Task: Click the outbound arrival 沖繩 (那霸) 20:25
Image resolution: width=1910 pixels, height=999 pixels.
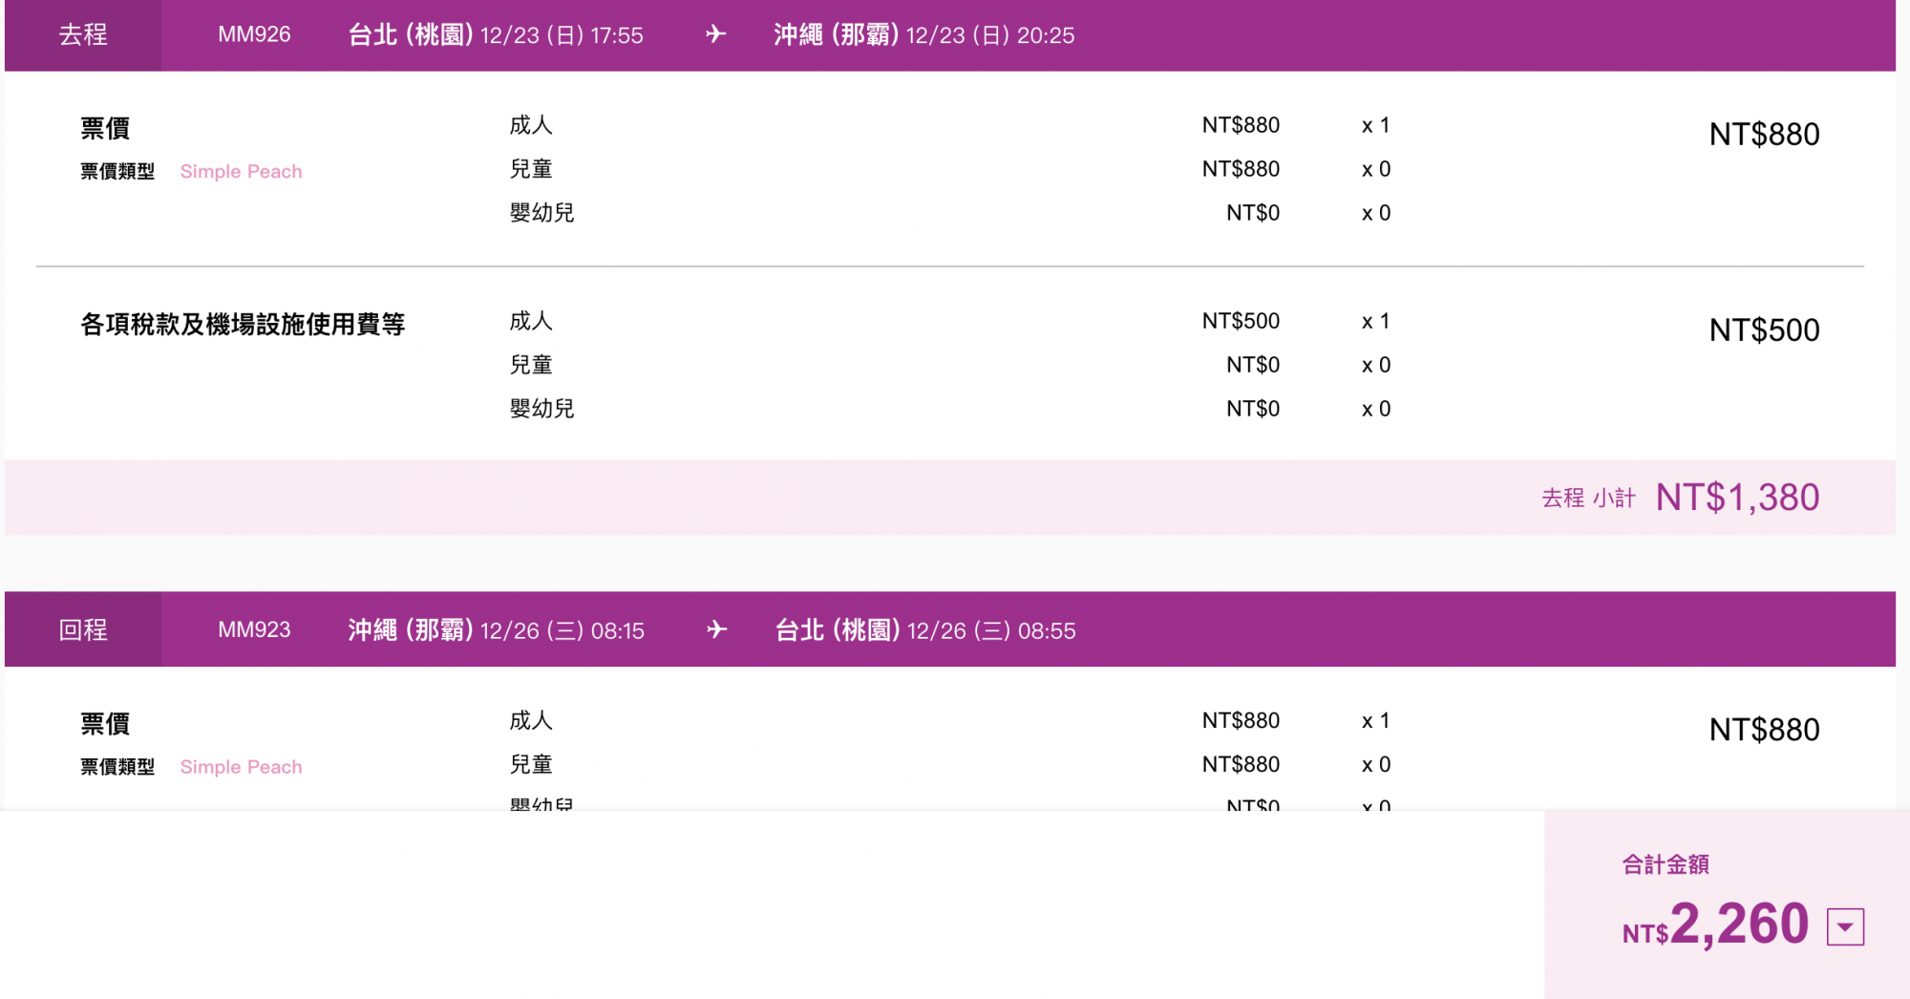Action: click(923, 35)
